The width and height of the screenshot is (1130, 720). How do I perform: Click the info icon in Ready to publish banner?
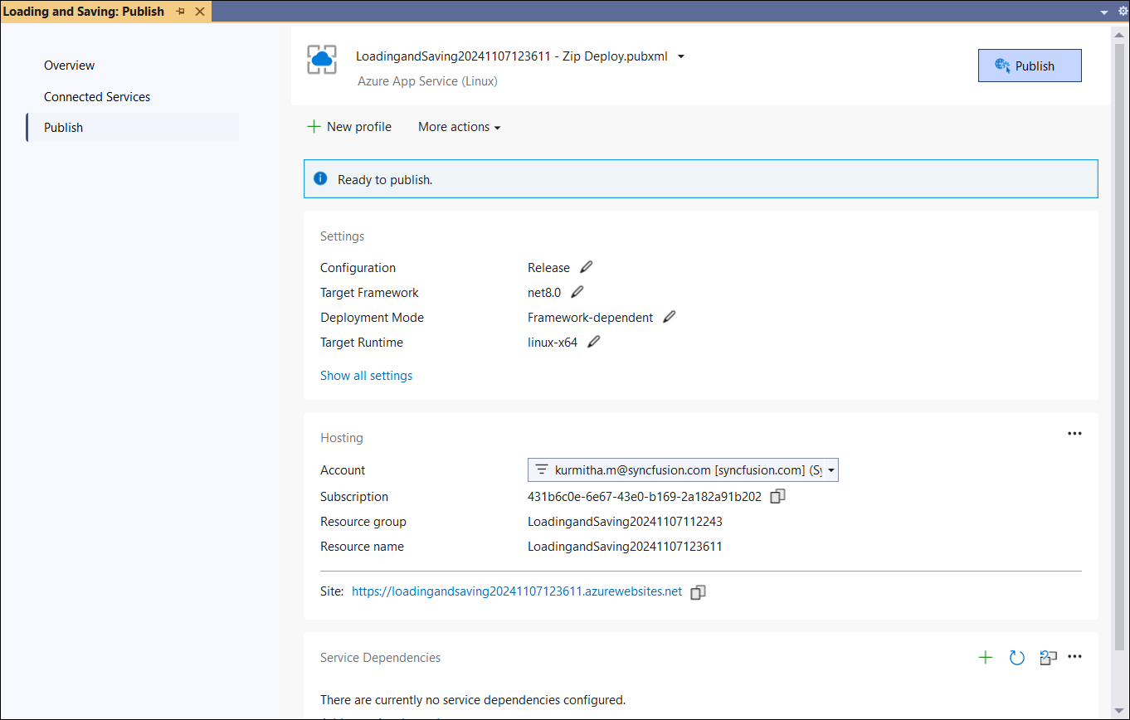tap(320, 178)
